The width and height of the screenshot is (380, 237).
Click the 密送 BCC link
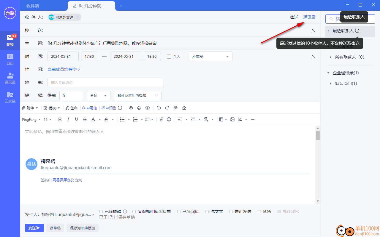[x=294, y=17]
